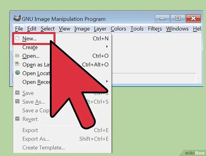
Task: Click the blank page icon beside New
Action: 17,38
